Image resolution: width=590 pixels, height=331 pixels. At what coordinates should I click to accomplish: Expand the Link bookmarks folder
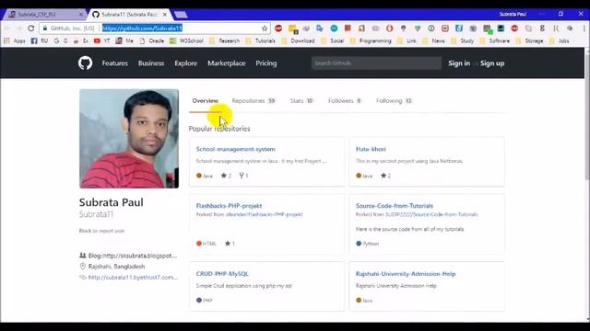point(407,40)
